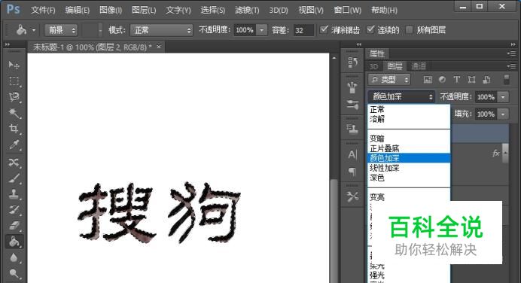Open the Tool Presets panel icon
Viewport: 521px width, 283px height.
point(352,197)
